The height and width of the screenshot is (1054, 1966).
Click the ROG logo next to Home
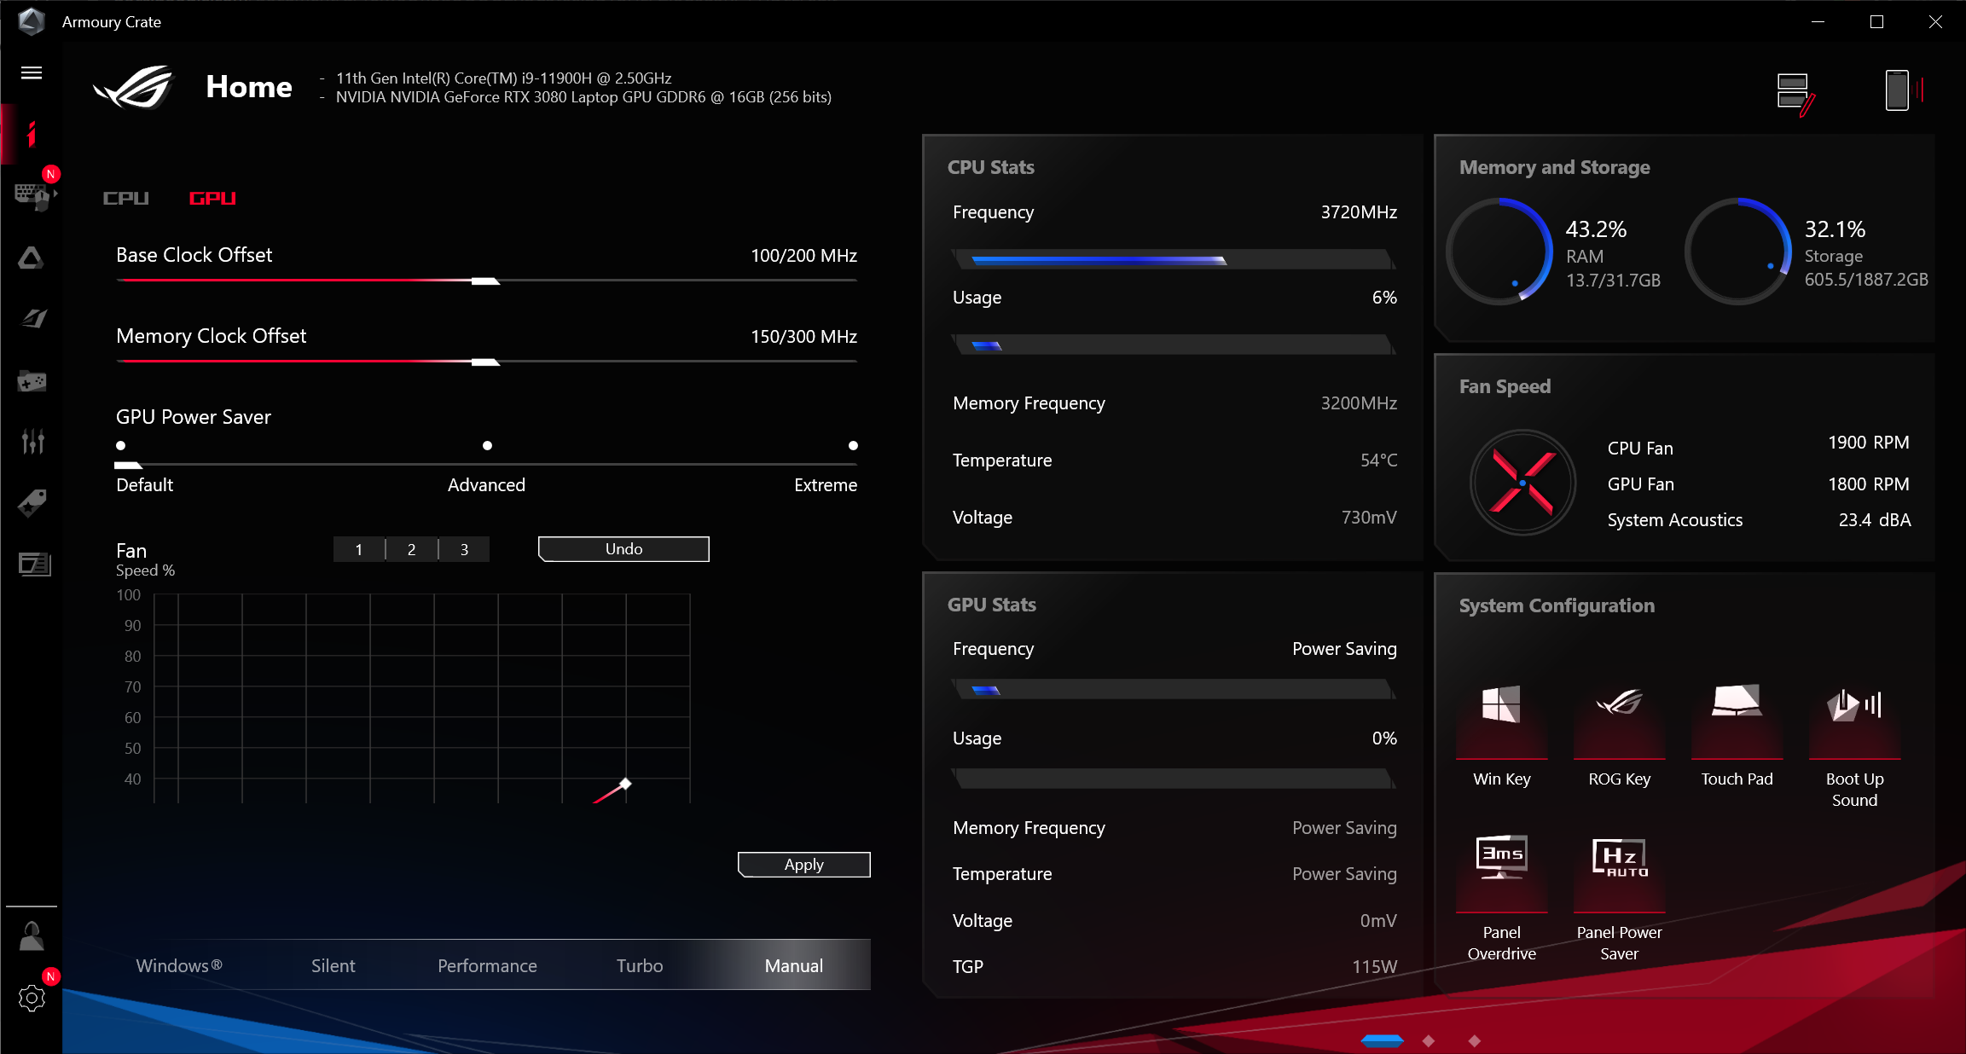(x=134, y=87)
